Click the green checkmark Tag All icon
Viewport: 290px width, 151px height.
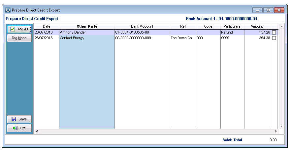[13, 29]
